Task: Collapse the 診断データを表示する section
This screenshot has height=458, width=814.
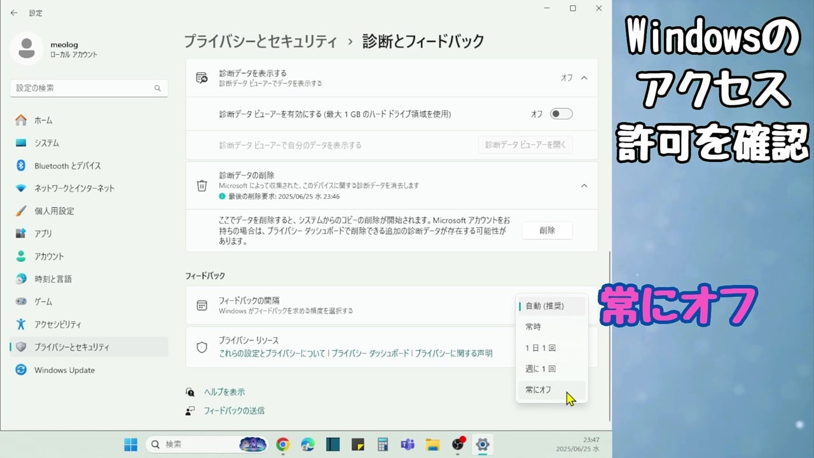Action: [x=584, y=78]
